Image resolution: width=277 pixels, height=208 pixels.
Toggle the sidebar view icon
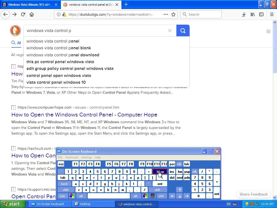click(x=261, y=14)
